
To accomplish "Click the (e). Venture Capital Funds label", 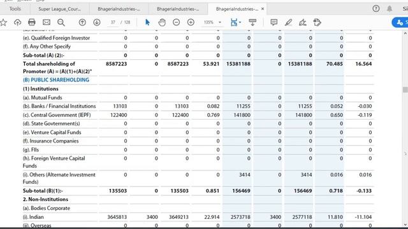I will (52, 132).
